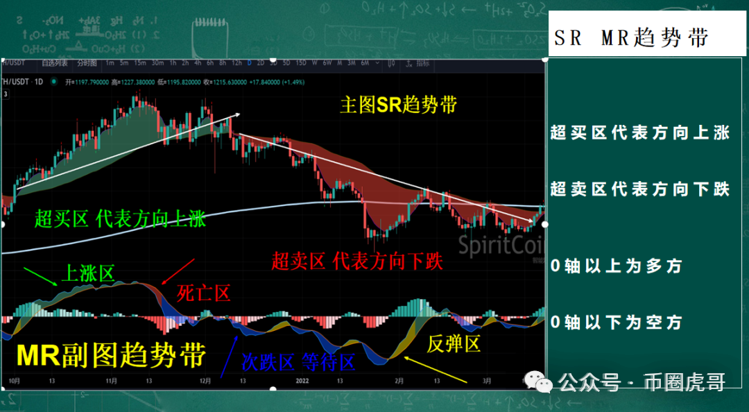Viewport: 749px width, 412px height.
Task: Switch chart to the 4h interval
Action: tap(198, 63)
